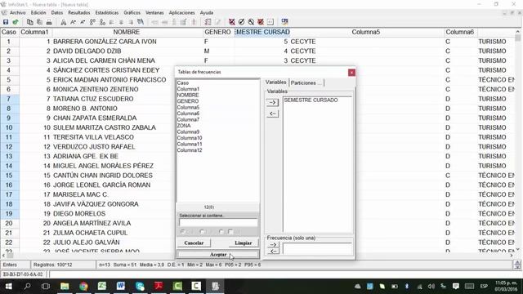Click the Paste toolbar icon
This screenshot has height=294, width=523.
pyautogui.click(x=39, y=22)
